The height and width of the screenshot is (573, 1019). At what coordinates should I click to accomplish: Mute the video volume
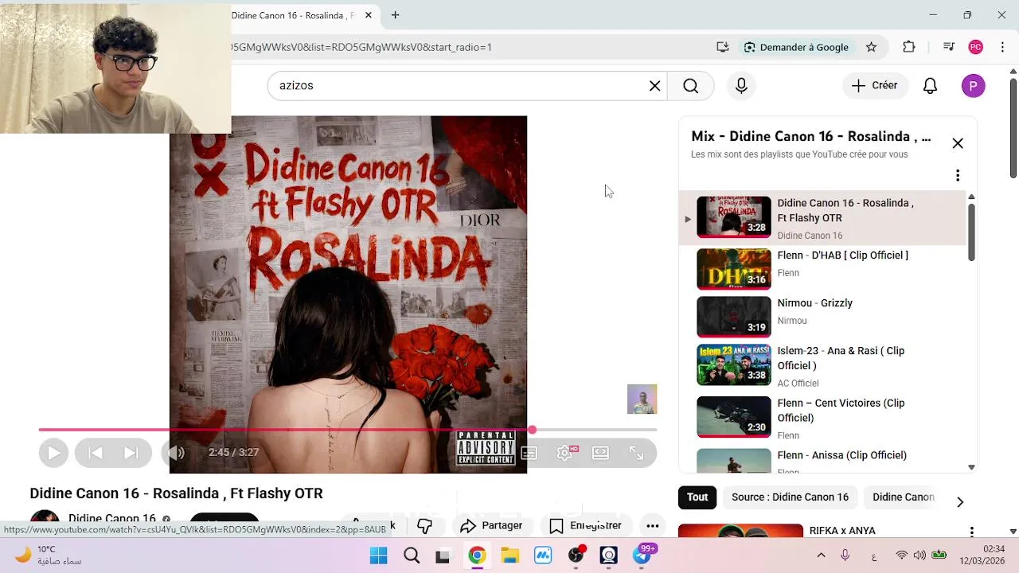click(176, 453)
